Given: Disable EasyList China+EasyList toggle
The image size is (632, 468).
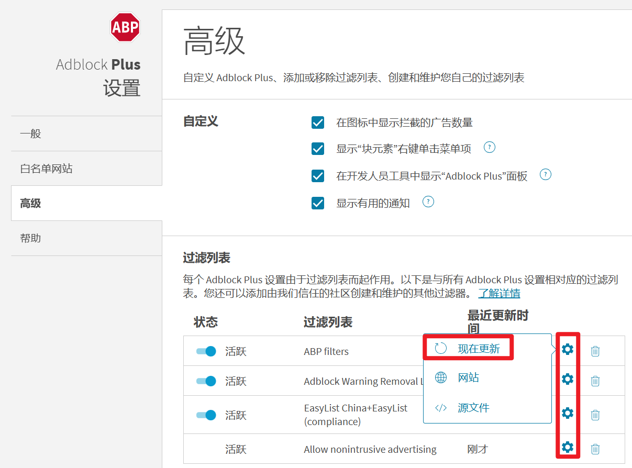Looking at the screenshot, I should [206, 415].
